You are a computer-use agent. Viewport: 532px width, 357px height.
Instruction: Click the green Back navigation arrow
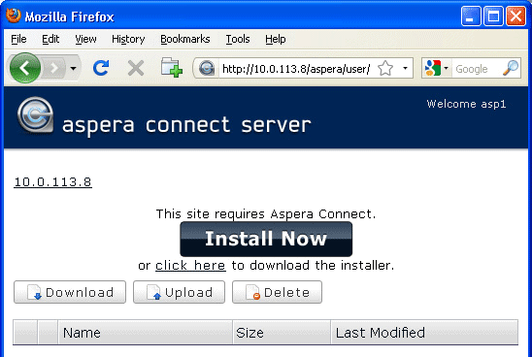pyautogui.click(x=25, y=68)
